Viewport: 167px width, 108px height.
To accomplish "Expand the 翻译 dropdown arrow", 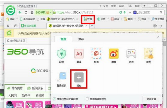I will [122, 19].
